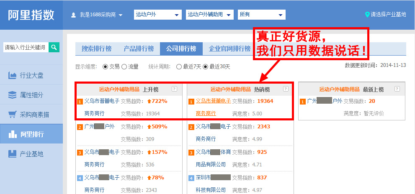Click the 请选择产业基地 link
Viewport: 415px width, 194px height.
click(388, 15)
